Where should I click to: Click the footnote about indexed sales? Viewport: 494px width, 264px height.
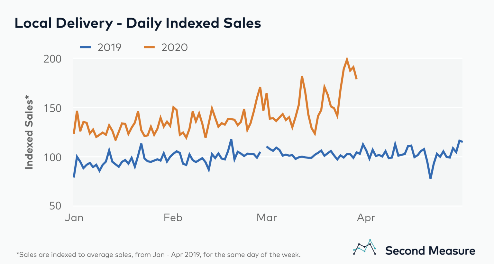coord(158,255)
